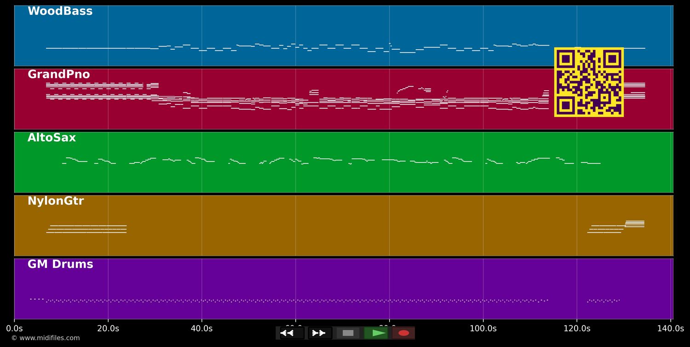690x347 pixels.
Task: Select the AltoSax track label
Action: point(52,138)
